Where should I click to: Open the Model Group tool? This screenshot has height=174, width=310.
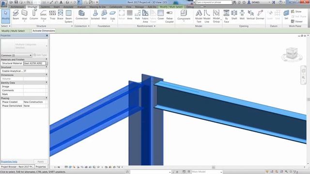click(217, 16)
